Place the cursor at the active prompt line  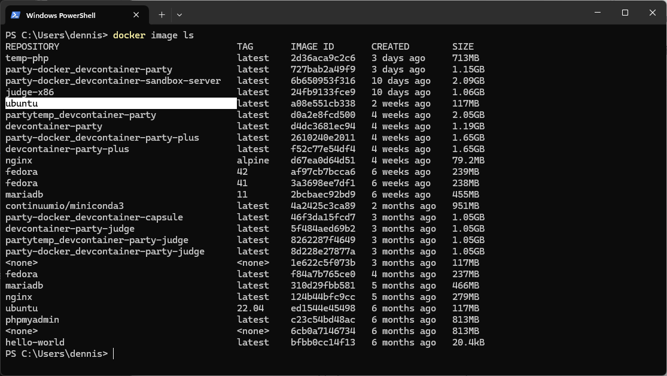click(x=114, y=354)
